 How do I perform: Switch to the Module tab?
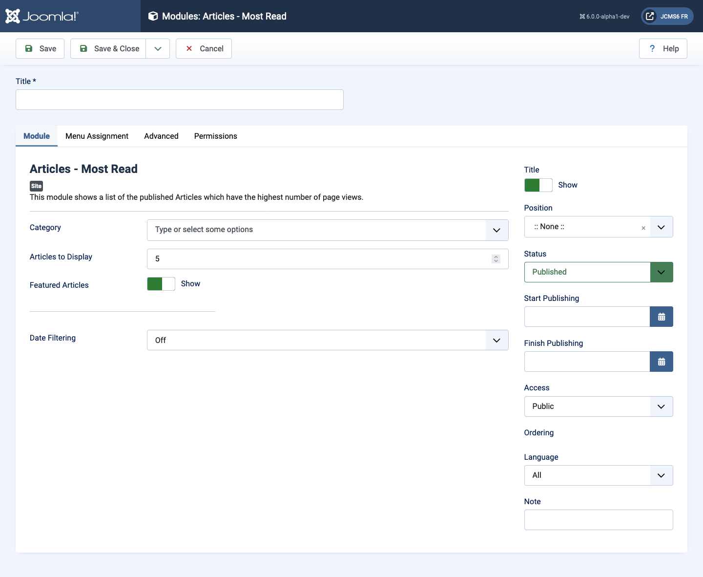coord(37,136)
